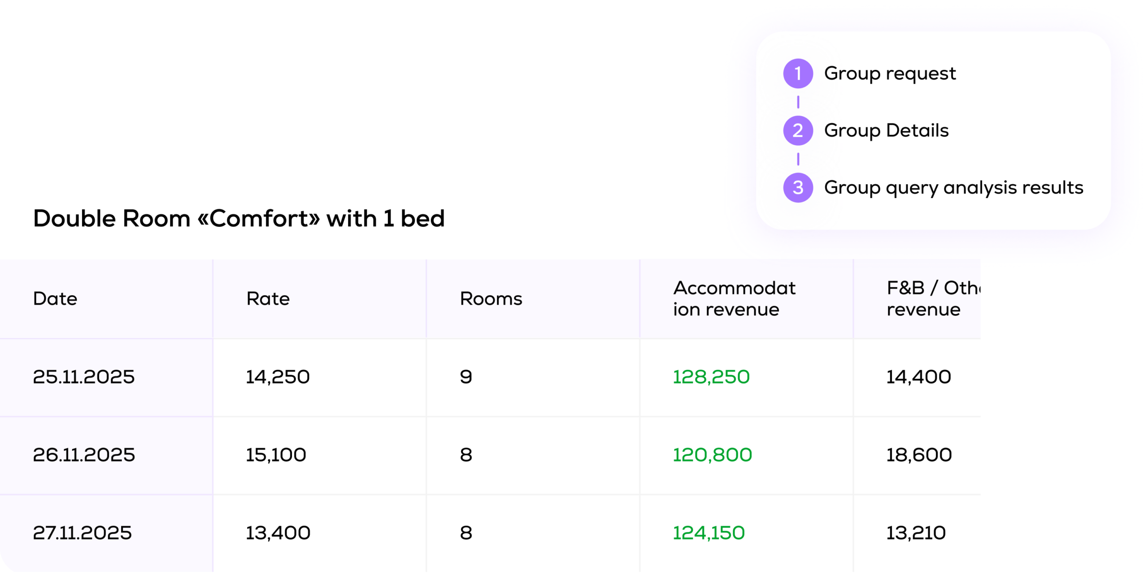Click the green 124,150 revenue value
This screenshot has width=1148, height=575.
pos(709,533)
